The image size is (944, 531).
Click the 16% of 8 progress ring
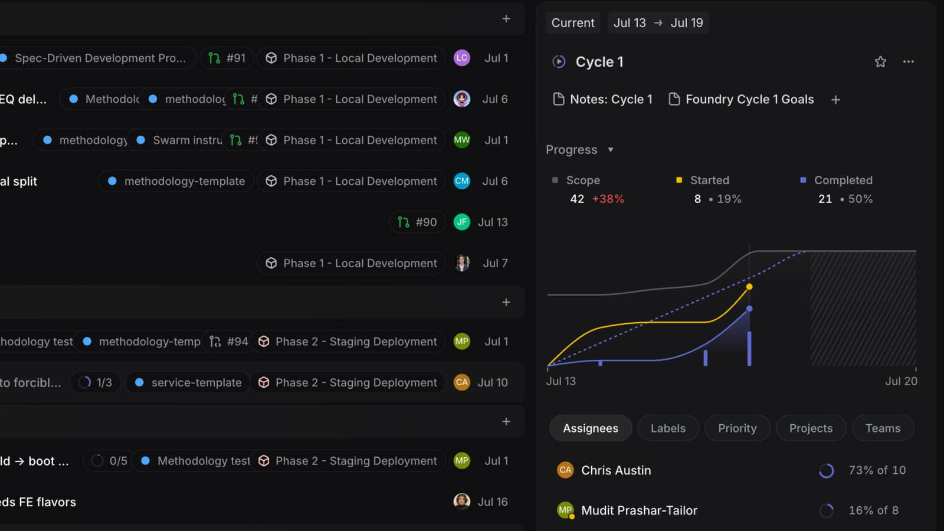pyautogui.click(x=827, y=510)
